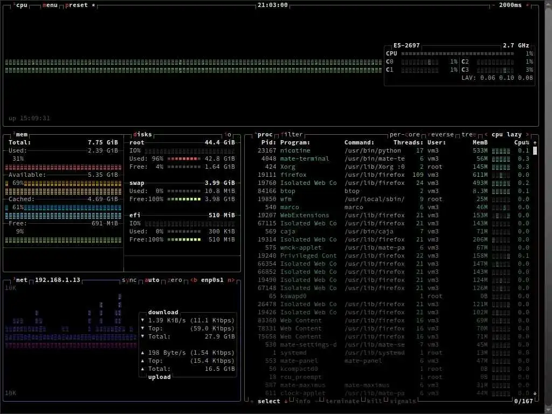Click the enp0s1 interface name
The height and width of the screenshot is (414, 552).
click(212, 280)
